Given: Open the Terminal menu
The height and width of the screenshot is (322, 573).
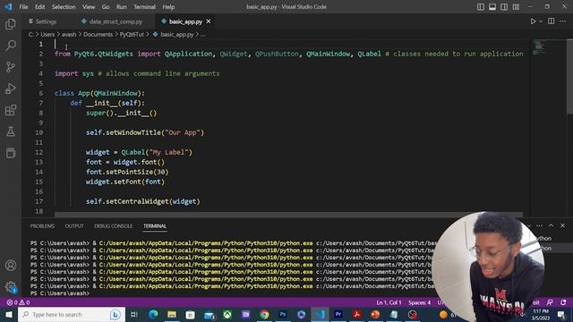Looking at the screenshot, I should tap(144, 7).
